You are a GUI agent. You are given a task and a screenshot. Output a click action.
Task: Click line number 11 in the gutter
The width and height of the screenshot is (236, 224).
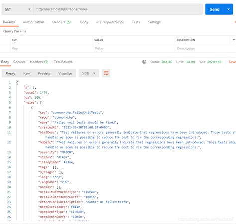pyautogui.click(x=9, y=132)
